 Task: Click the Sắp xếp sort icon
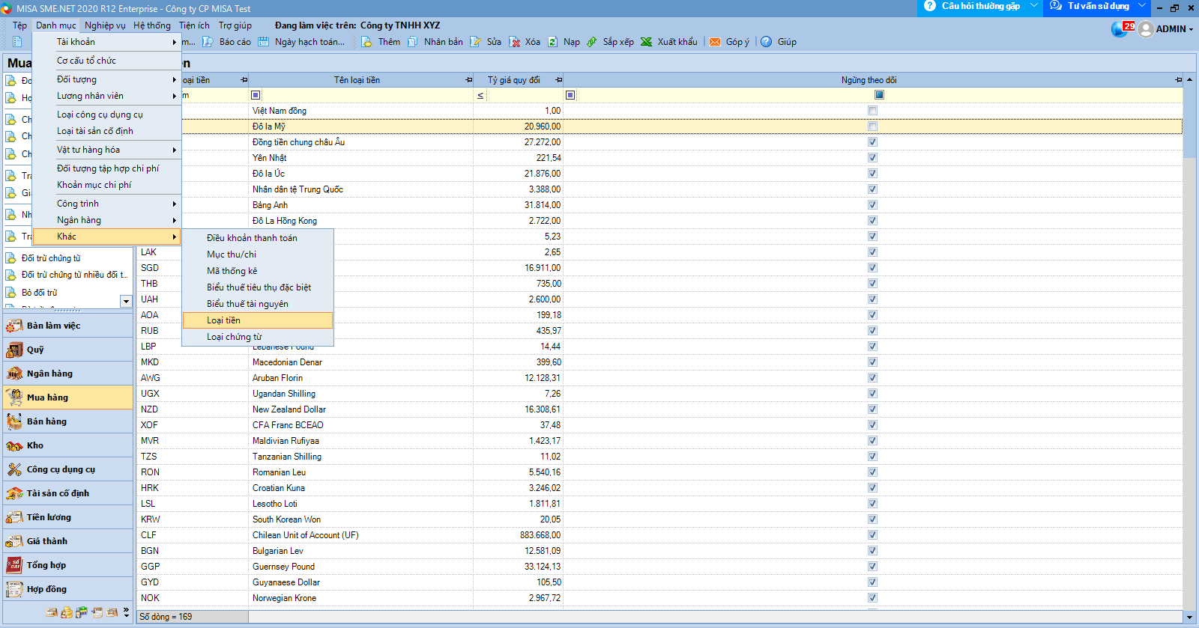click(592, 42)
